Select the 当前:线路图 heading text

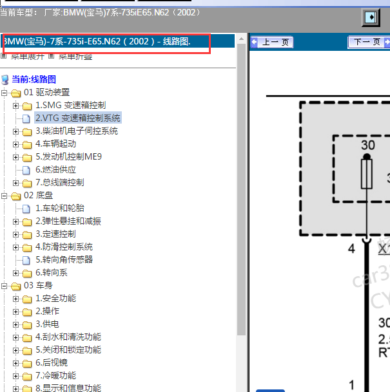[34, 80]
